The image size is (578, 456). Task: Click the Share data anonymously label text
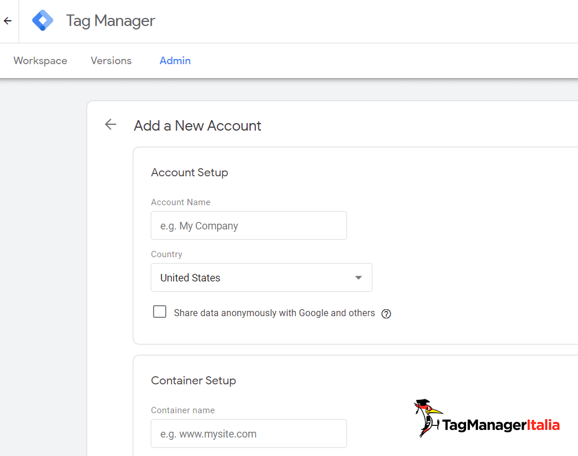(274, 313)
